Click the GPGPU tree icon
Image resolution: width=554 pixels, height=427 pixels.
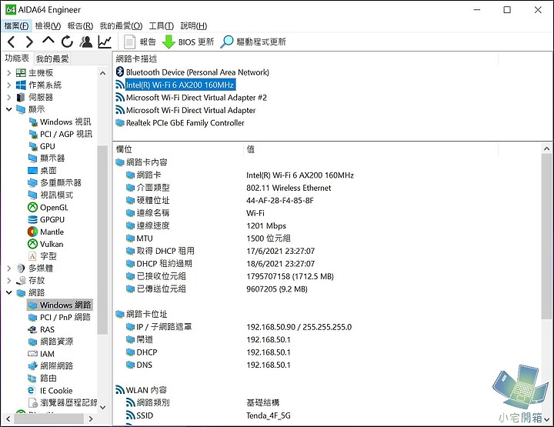click(33, 220)
